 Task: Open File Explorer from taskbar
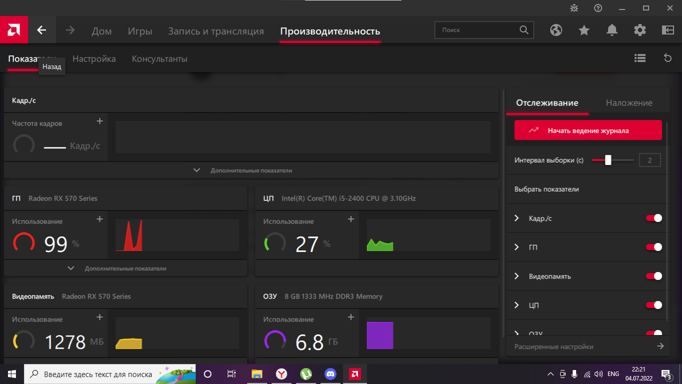[x=257, y=374]
